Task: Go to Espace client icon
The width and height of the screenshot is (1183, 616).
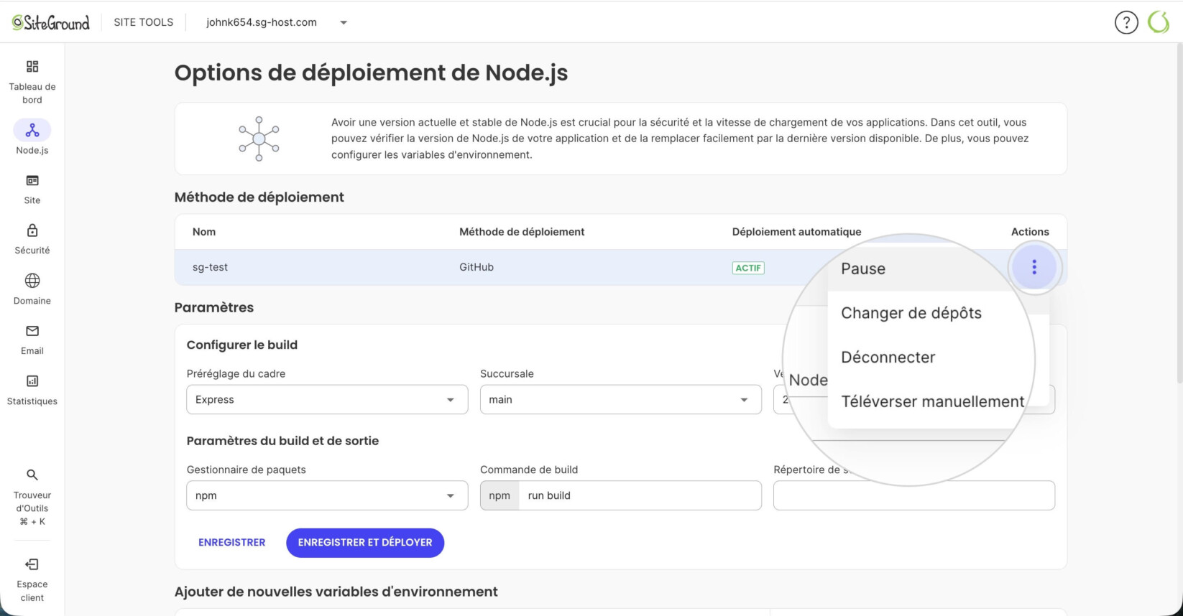Action: click(x=32, y=564)
